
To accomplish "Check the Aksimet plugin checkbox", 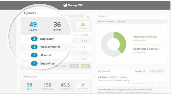I will [26, 55].
